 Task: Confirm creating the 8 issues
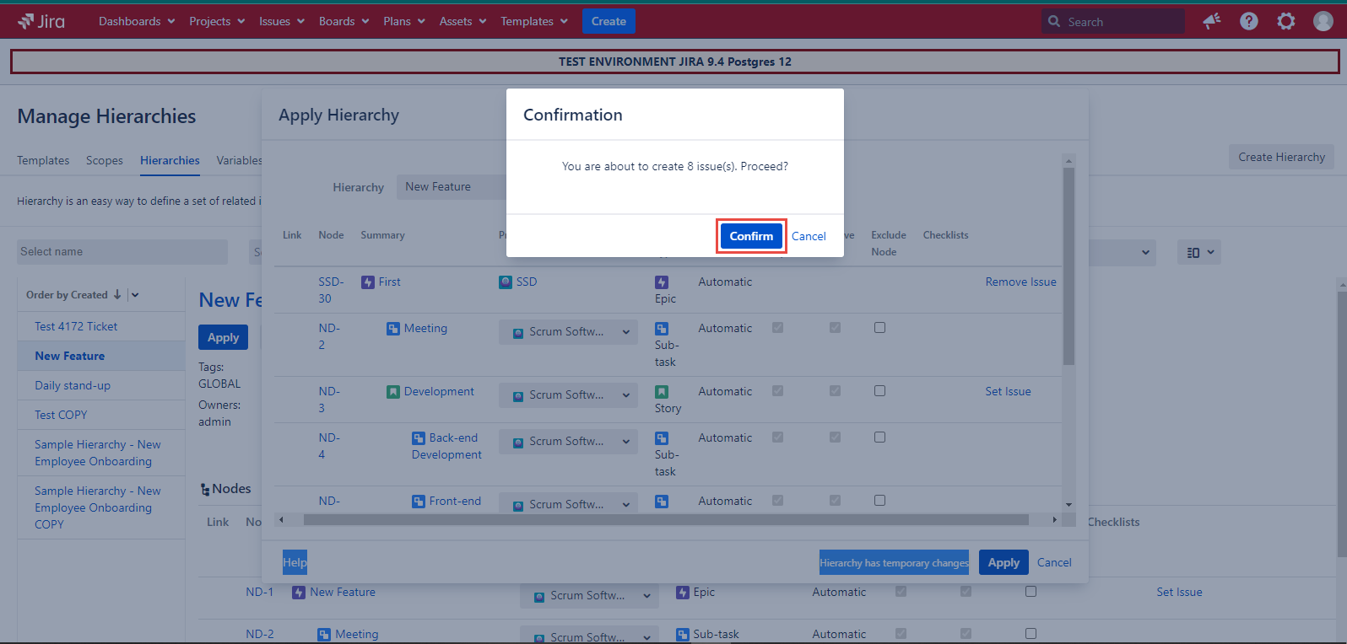[x=751, y=236]
